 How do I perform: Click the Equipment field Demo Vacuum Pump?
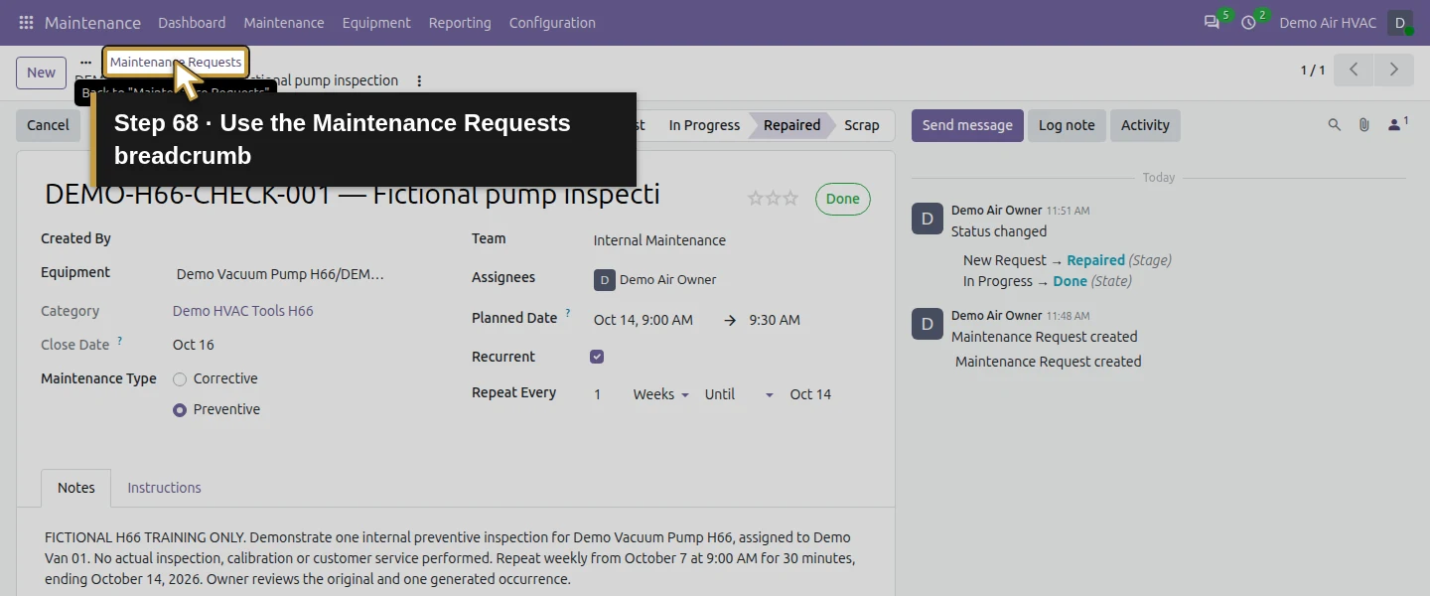click(280, 274)
